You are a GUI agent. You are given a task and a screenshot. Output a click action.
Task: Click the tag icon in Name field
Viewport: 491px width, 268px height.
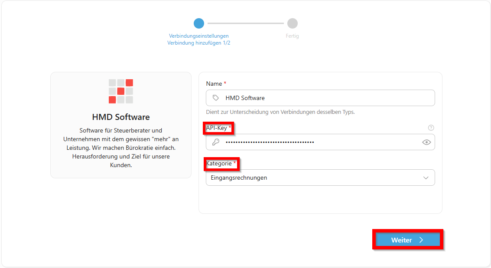(216, 98)
